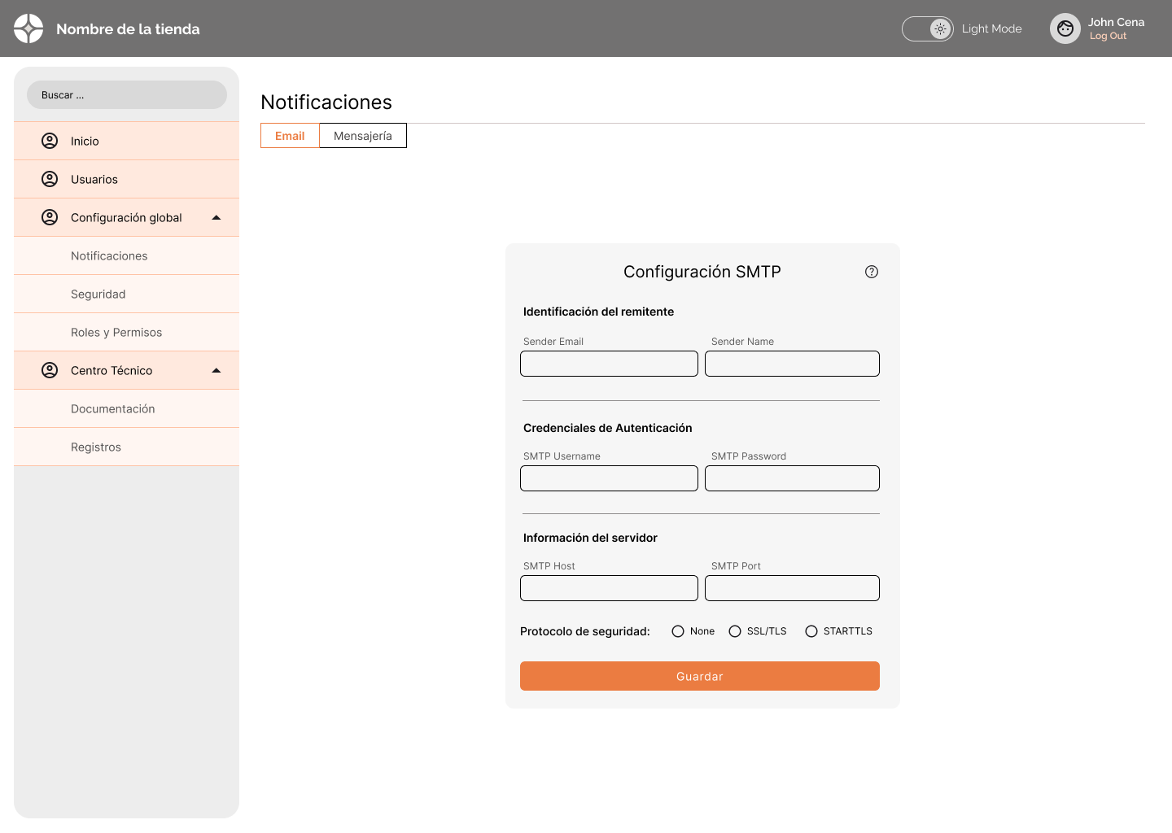Click the Usuarios sidebar icon

[50, 179]
